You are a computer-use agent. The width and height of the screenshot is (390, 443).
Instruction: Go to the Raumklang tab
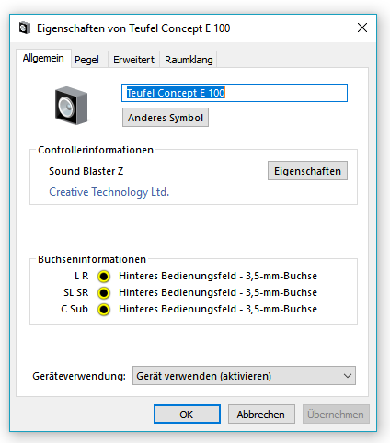pos(189,60)
